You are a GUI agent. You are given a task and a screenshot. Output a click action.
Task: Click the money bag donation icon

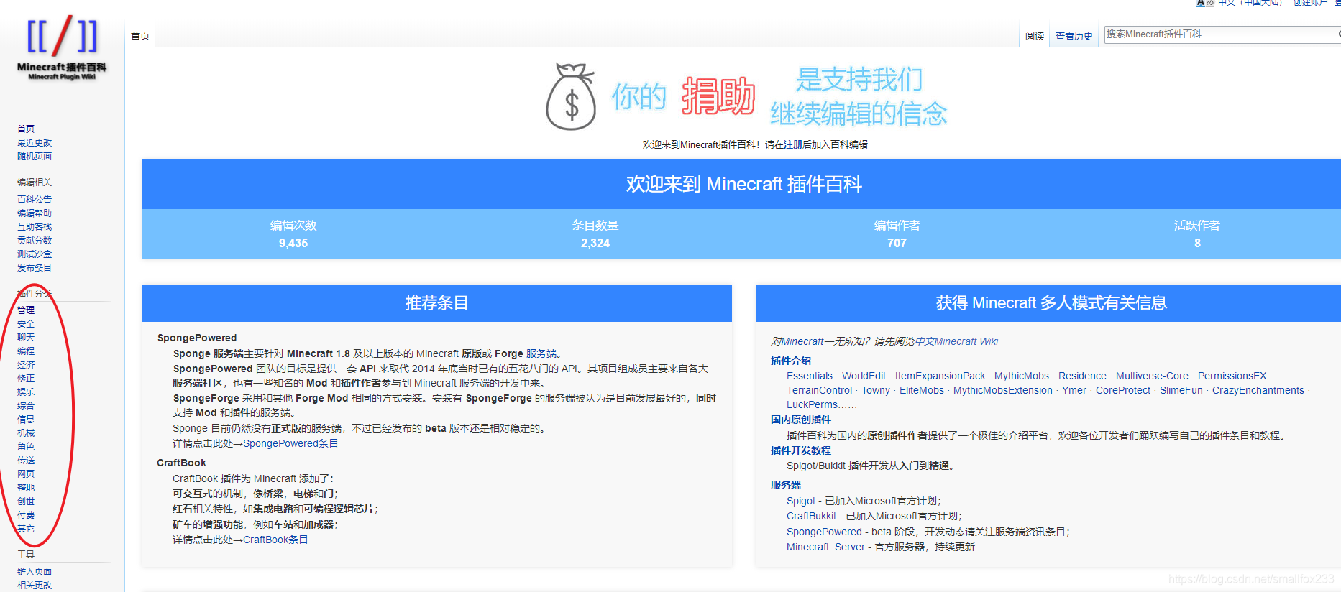(571, 96)
